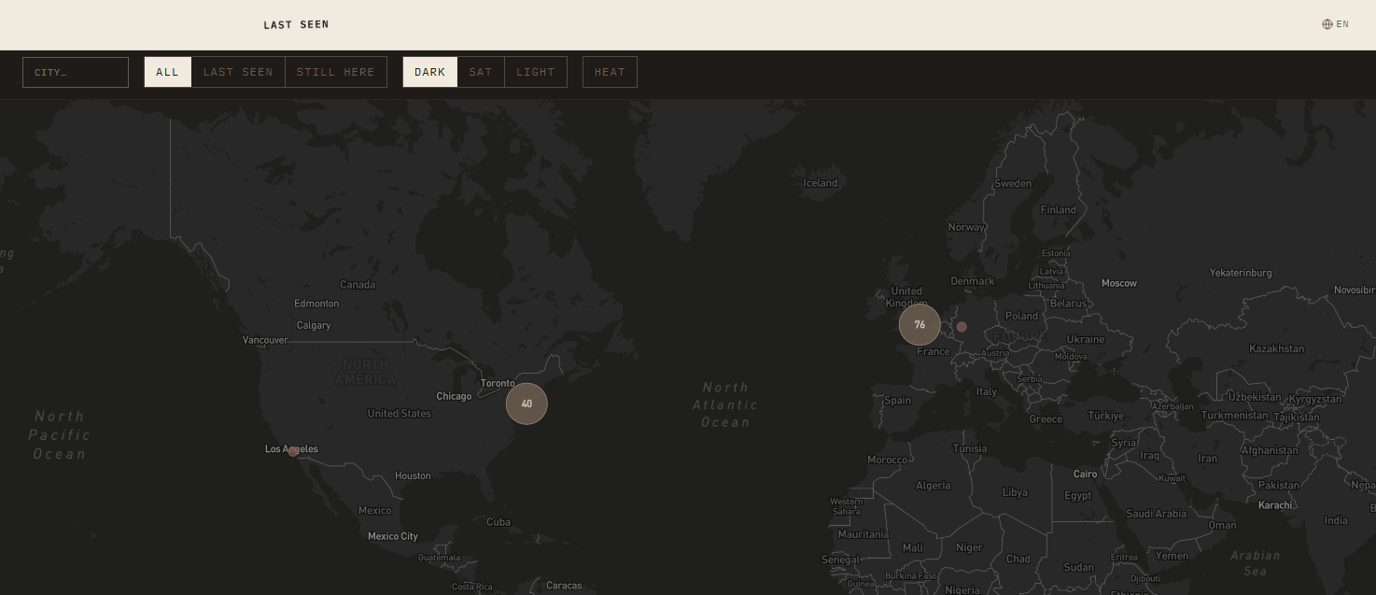Click the Libya map label
Viewport: 1376px width, 595px height.
tap(1015, 492)
